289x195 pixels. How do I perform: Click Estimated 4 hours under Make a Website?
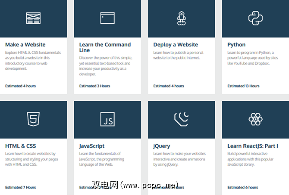[20, 86]
